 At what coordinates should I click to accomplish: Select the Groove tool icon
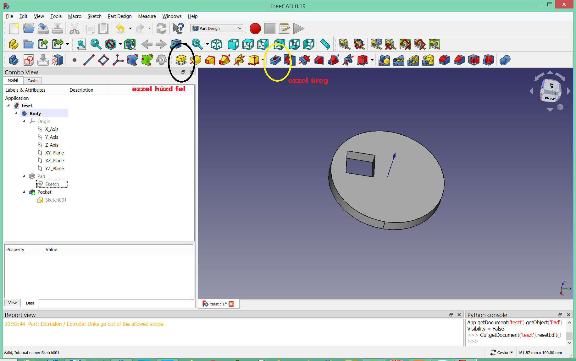click(304, 60)
